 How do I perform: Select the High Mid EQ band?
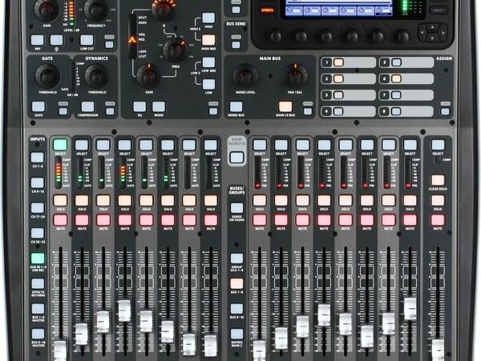pos(208,39)
